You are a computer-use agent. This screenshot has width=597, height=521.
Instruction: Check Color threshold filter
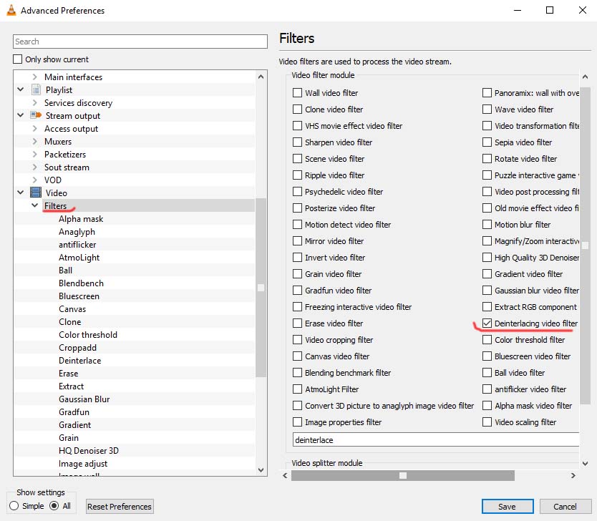click(x=487, y=340)
